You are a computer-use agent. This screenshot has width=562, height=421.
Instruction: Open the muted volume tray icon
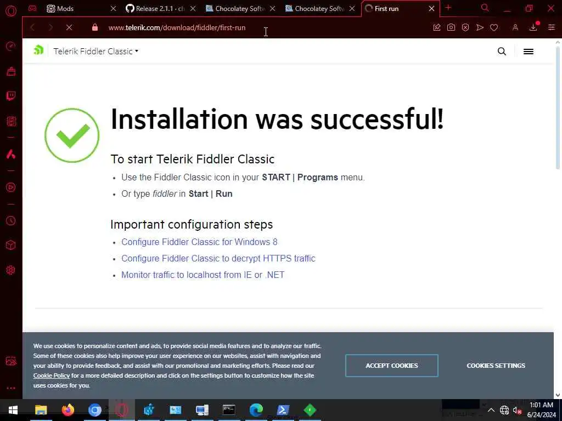pyautogui.click(x=517, y=410)
